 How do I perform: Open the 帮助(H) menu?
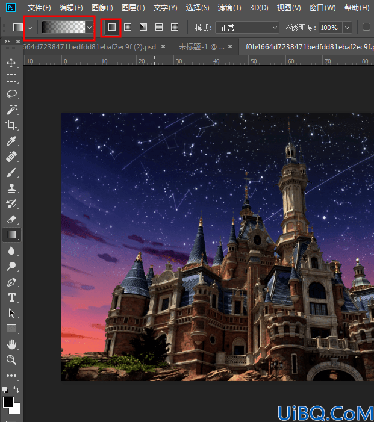pos(357,8)
